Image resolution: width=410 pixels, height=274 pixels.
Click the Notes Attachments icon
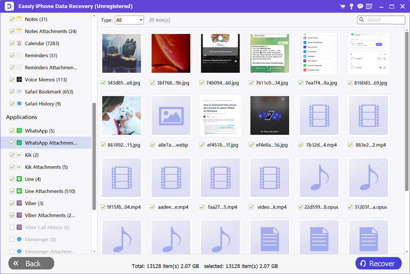[x=19, y=31]
